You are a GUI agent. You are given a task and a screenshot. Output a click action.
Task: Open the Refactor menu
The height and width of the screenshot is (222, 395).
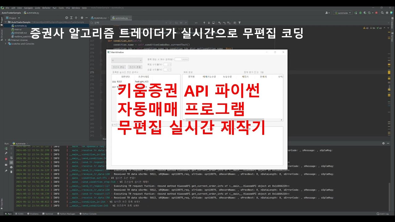pyautogui.click(x=46, y=8)
